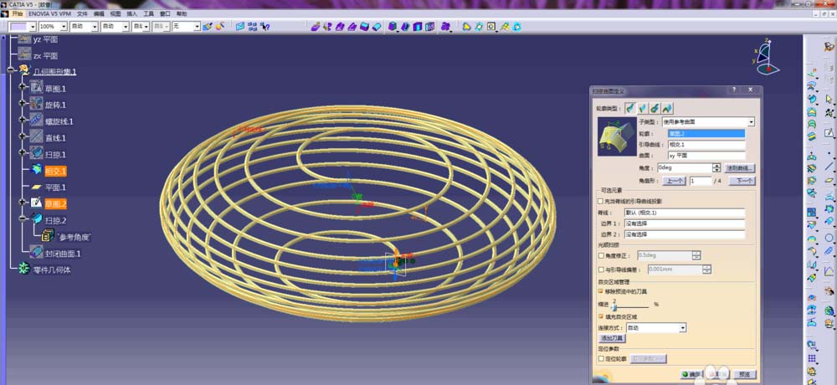Choose the fourth profile type icon in sweep dialog
Viewport: 837px width, 385px height.
coord(667,108)
